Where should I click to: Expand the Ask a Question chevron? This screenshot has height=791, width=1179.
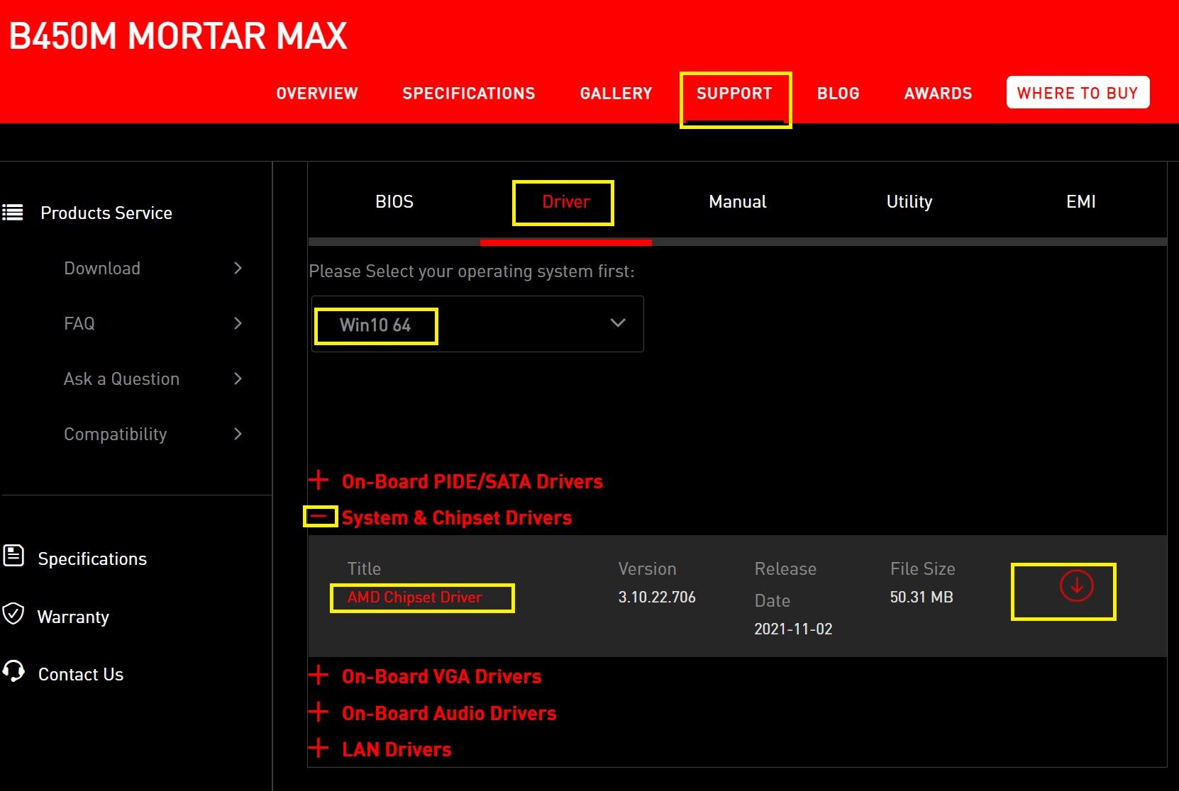[238, 378]
